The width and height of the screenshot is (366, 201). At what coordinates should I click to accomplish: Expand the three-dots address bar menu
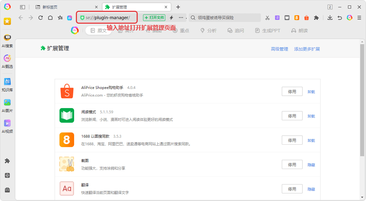(181, 18)
